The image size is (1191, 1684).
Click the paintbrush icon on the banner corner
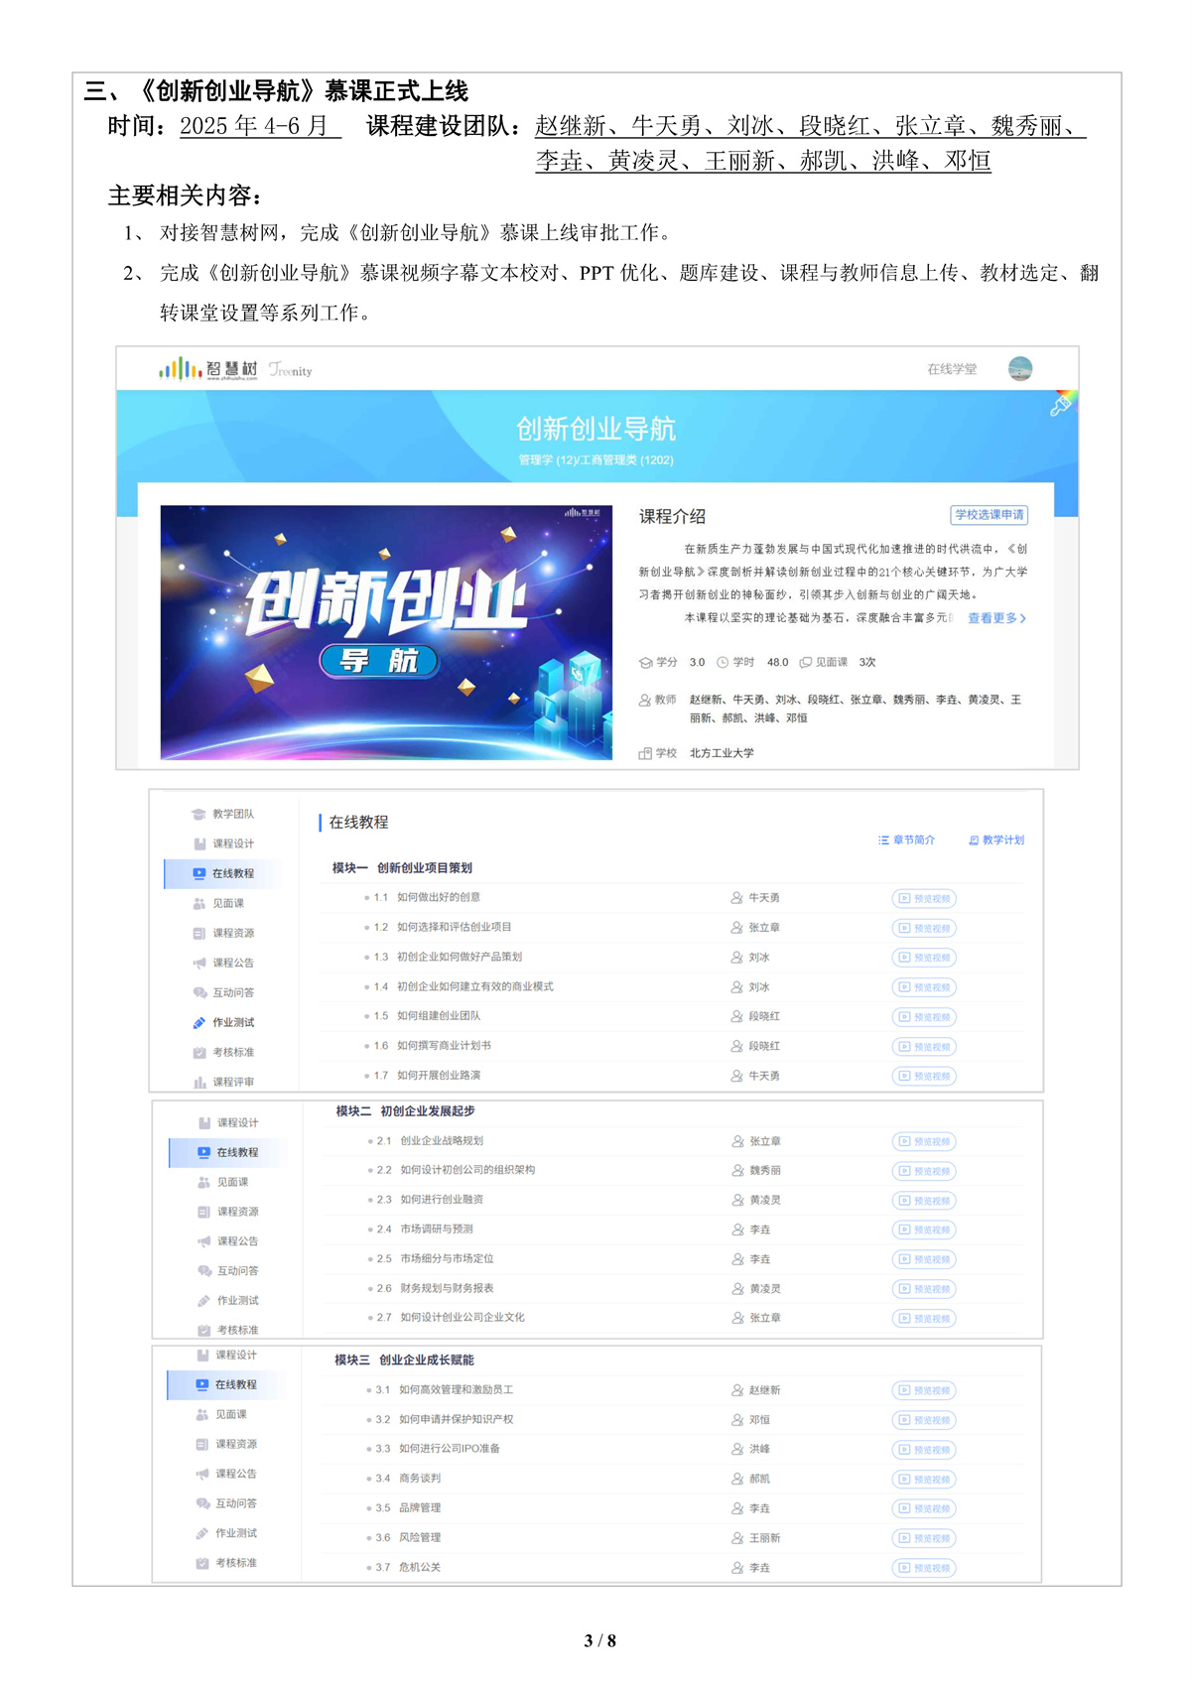1061,404
